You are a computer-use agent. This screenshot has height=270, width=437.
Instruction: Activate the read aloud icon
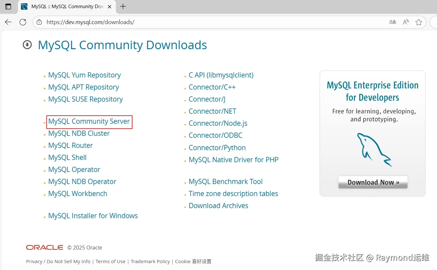[x=406, y=22]
